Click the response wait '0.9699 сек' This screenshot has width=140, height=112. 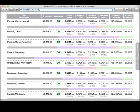pos(104,94)
